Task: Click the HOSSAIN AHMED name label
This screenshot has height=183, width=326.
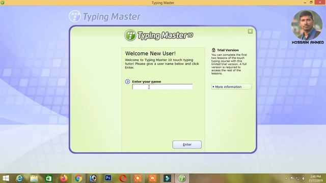Action: (308, 42)
